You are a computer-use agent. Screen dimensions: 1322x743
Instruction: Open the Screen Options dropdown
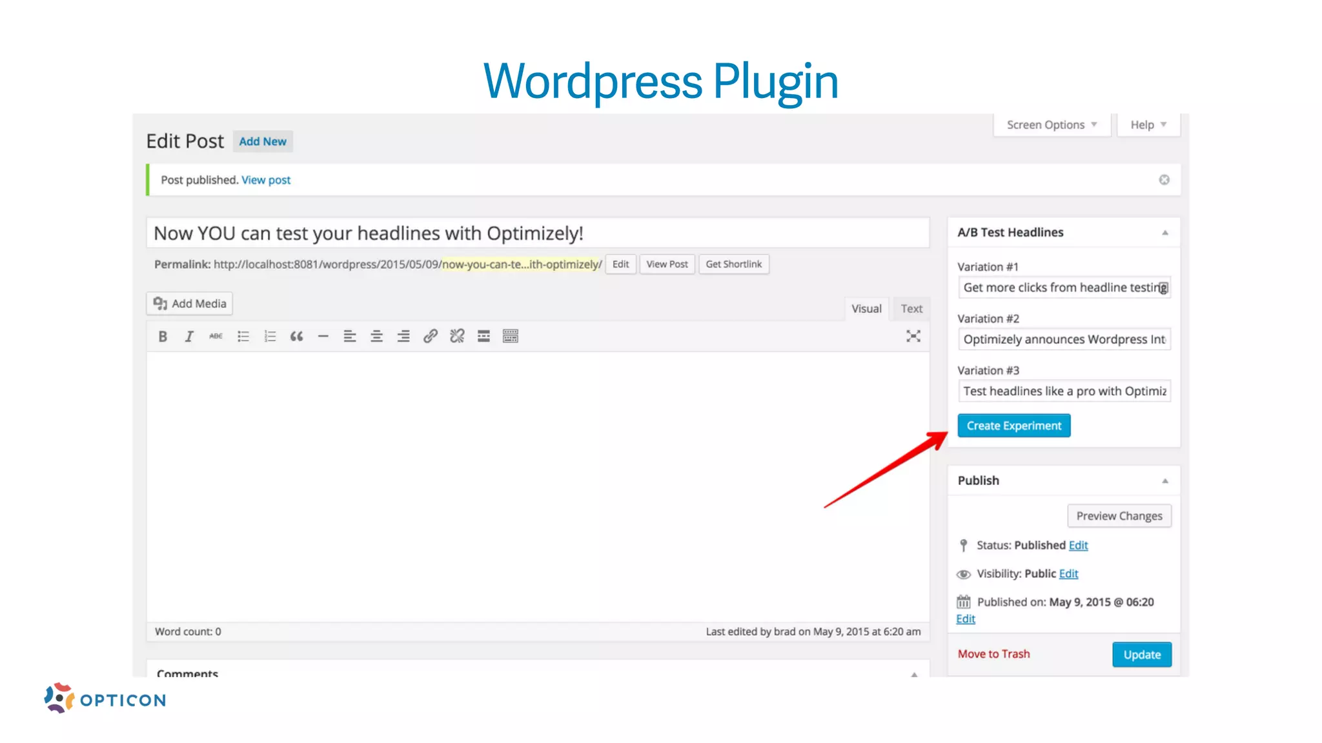(1052, 124)
